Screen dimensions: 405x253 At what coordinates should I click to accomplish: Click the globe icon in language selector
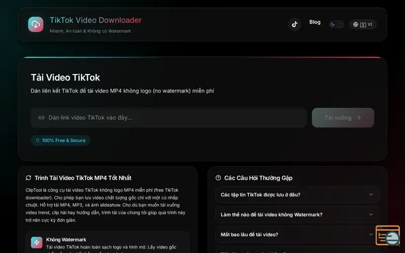356,24
